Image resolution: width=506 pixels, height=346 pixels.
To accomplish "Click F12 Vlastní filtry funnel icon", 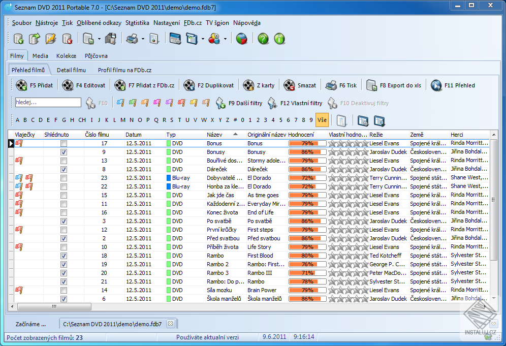I will pos(272,103).
